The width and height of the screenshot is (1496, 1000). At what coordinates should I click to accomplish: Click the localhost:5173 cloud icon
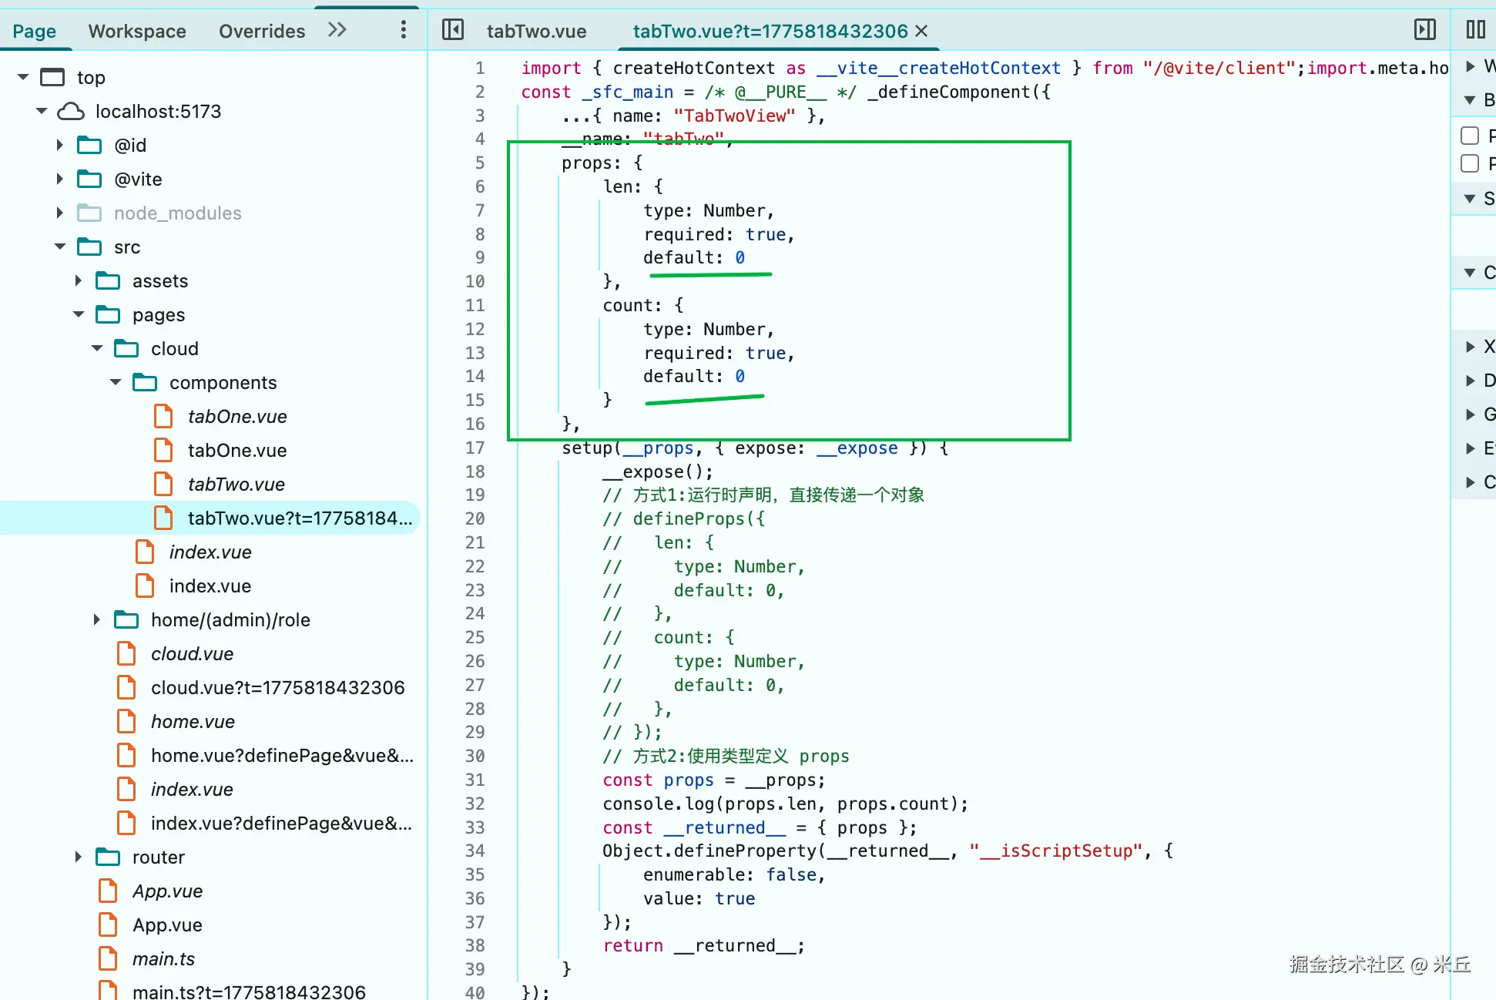point(71,112)
